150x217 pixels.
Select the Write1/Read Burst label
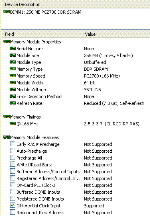(34, 165)
